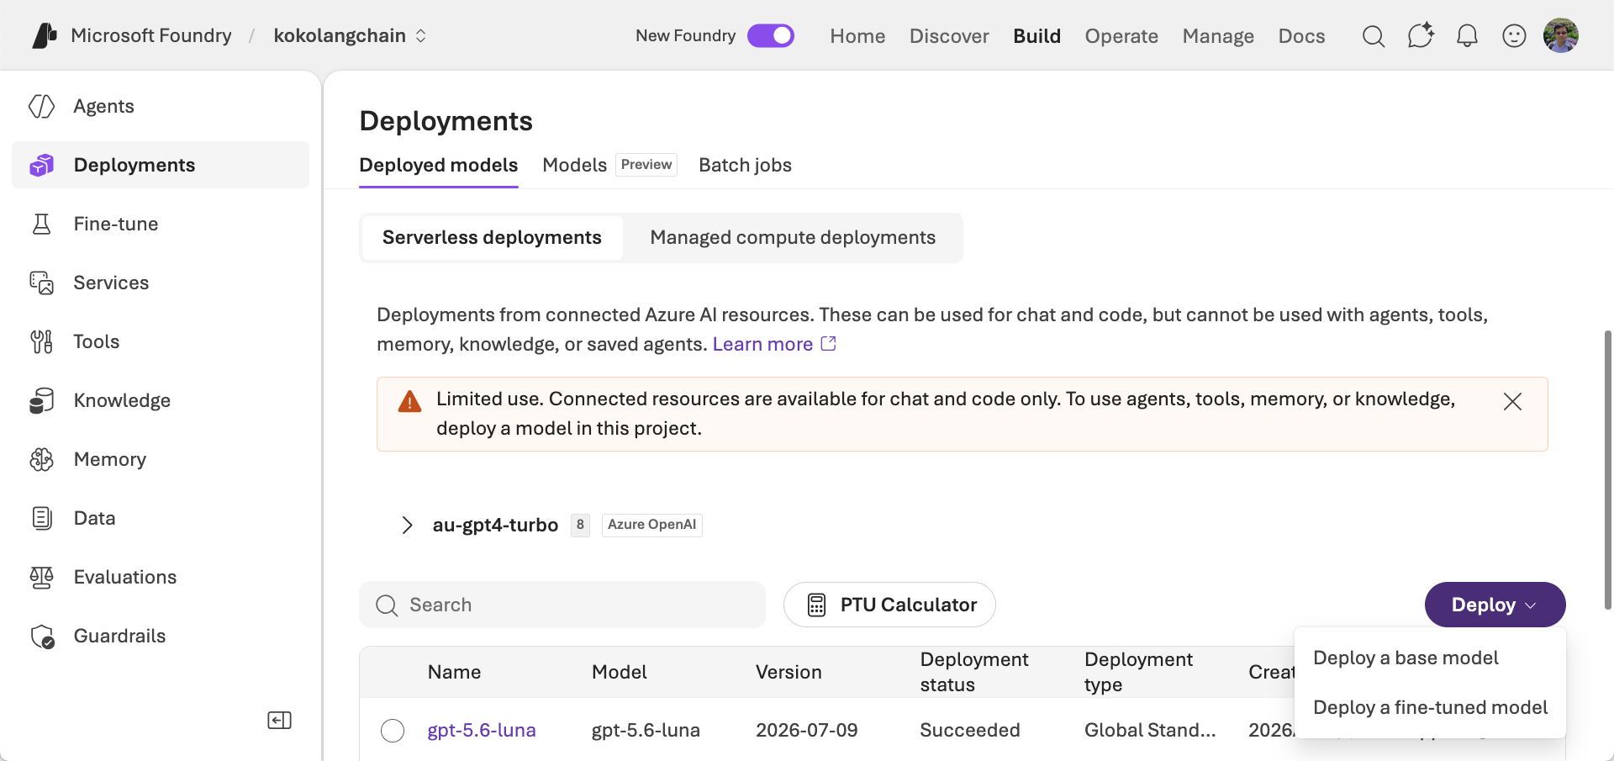Open Agents in the sidebar
The height and width of the screenshot is (761, 1614).
[161, 106]
